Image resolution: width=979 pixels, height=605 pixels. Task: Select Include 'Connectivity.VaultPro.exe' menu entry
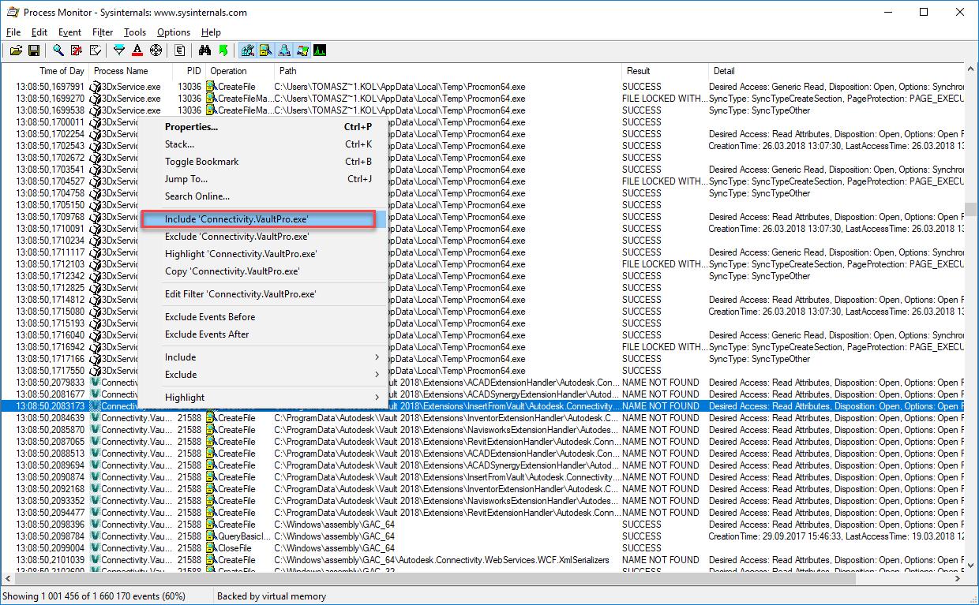[x=237, y=219]
